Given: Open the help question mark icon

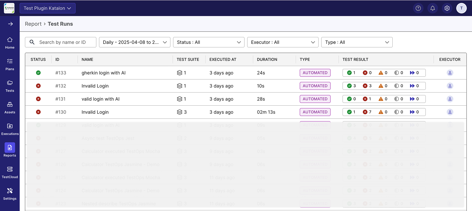Looking at the screenshot, I should click(418, 8).
